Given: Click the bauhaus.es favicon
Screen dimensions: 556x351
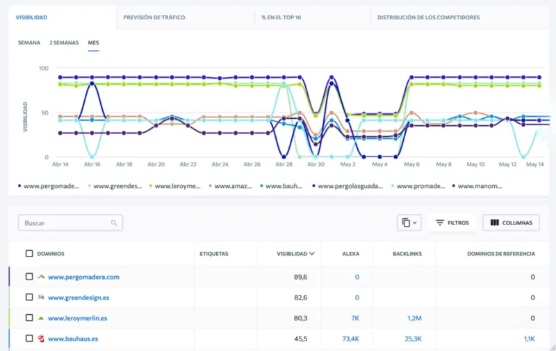Looking at the screenshot, I should pyautogui.click(x=41, y=339).
